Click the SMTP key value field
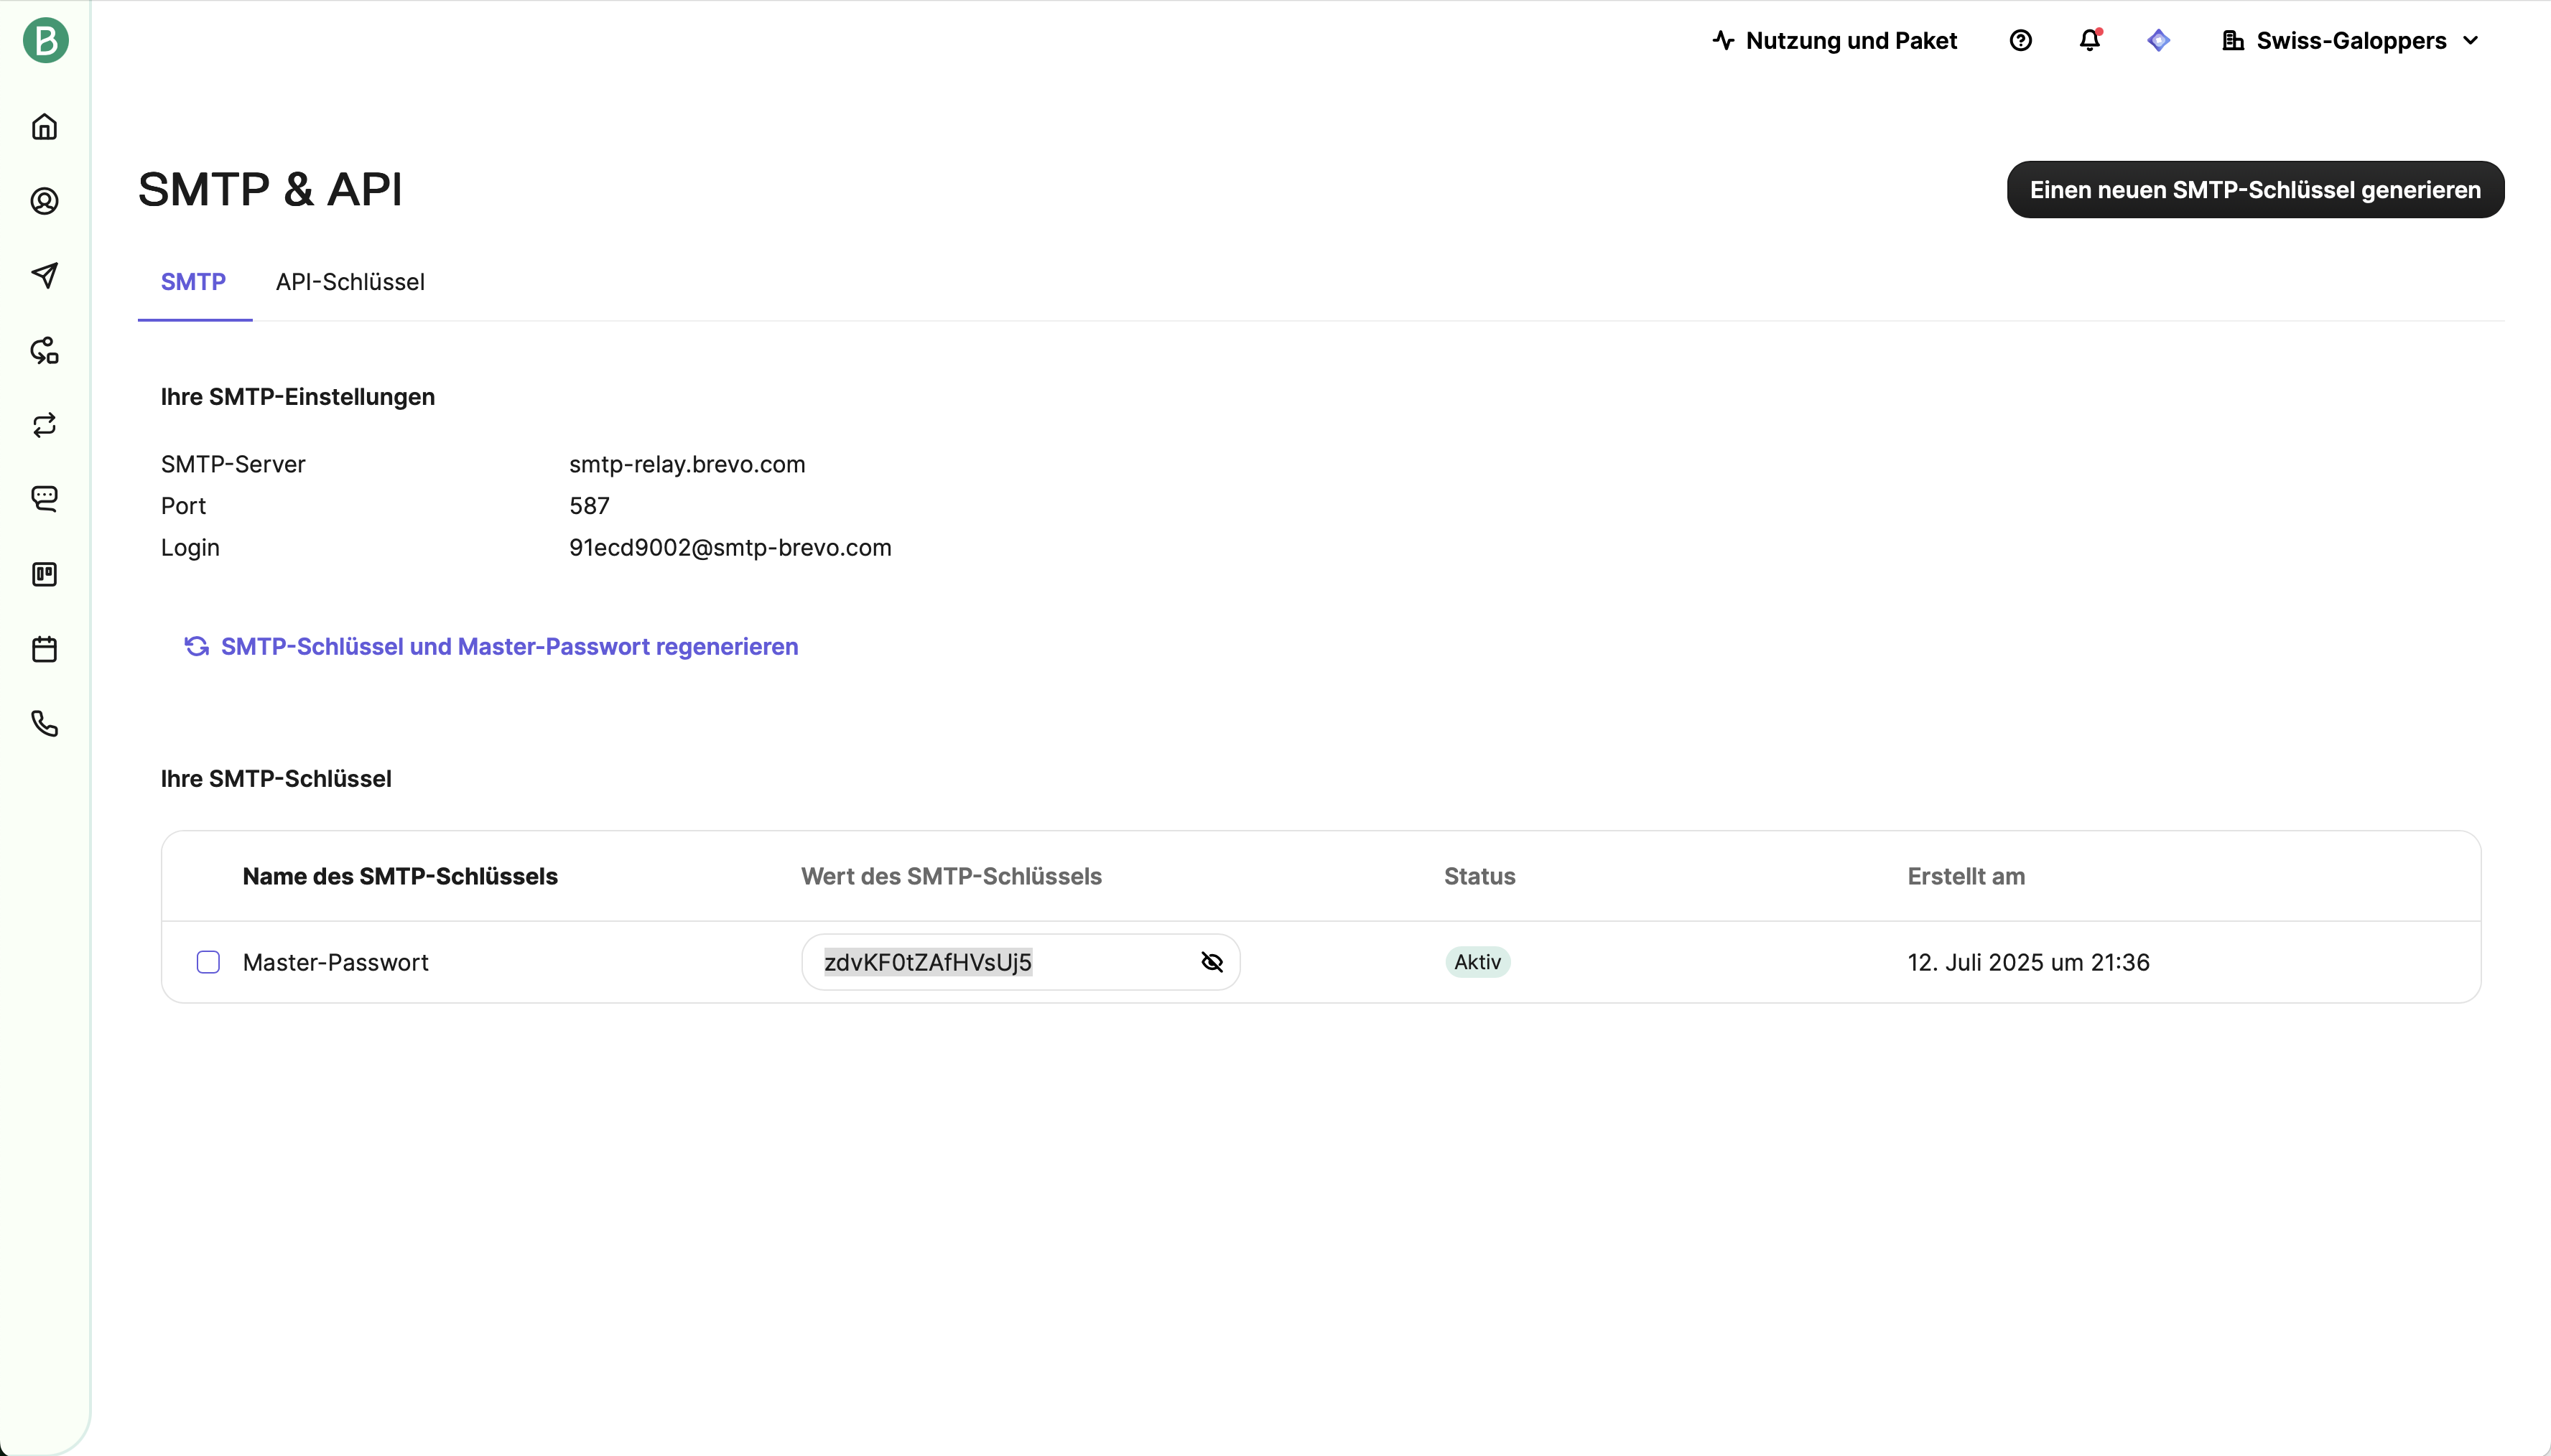The height and width of the screenshot is (1456, 2551). coord(1000,962)
